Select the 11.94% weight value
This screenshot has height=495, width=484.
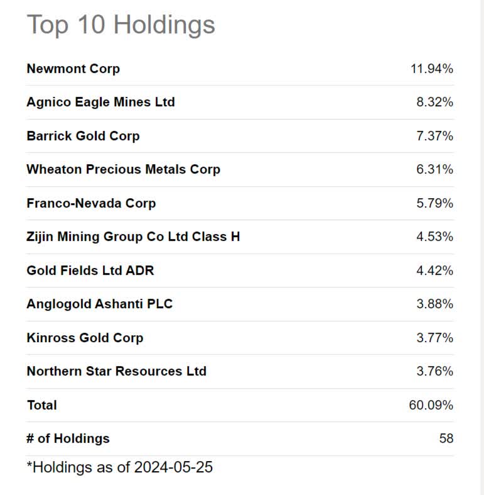432,69
